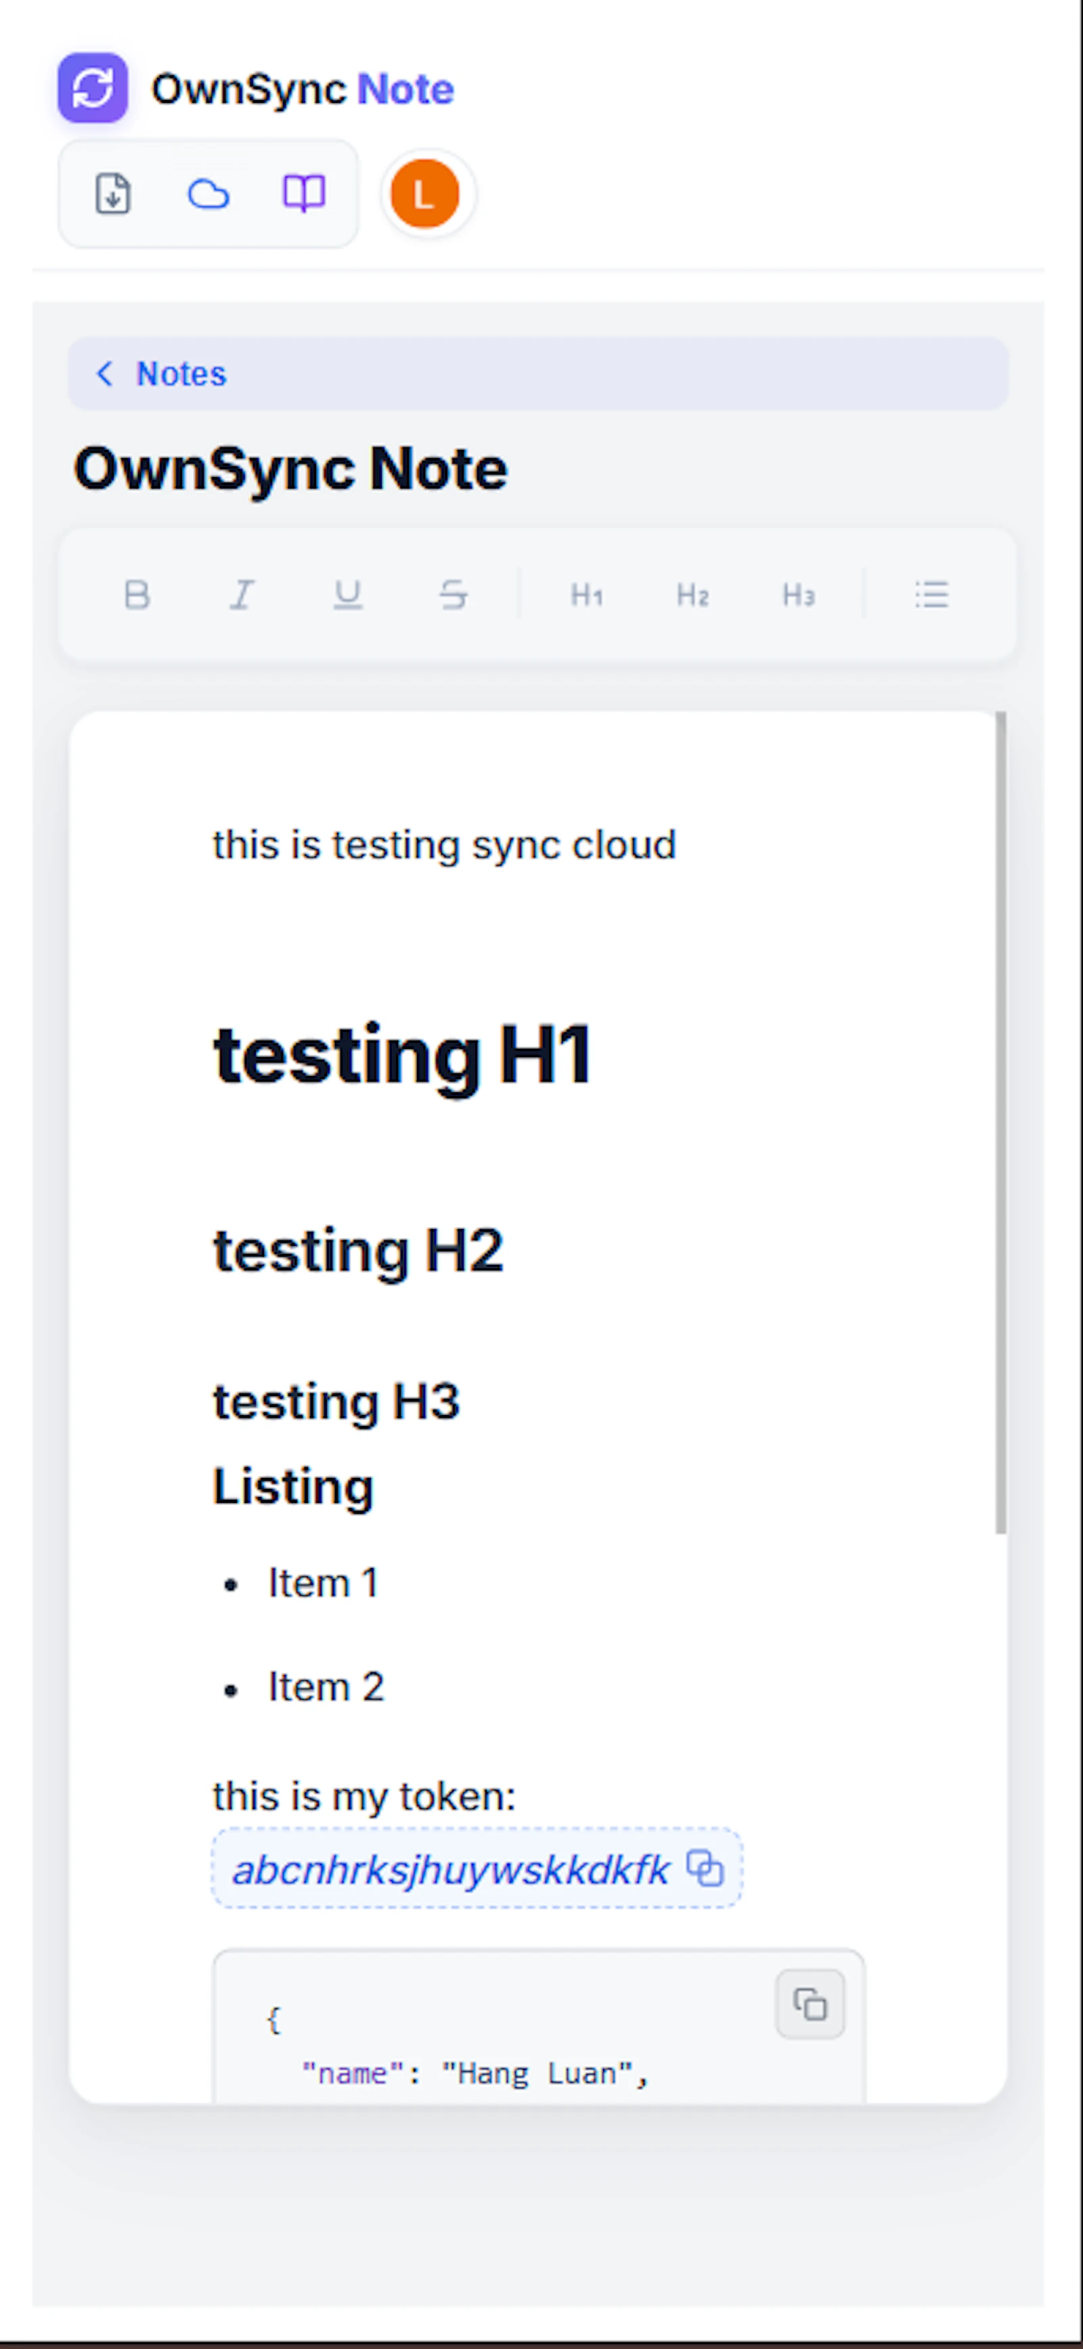Open the purple book icon
1083x2349 pixels.
tap(304, 194)
